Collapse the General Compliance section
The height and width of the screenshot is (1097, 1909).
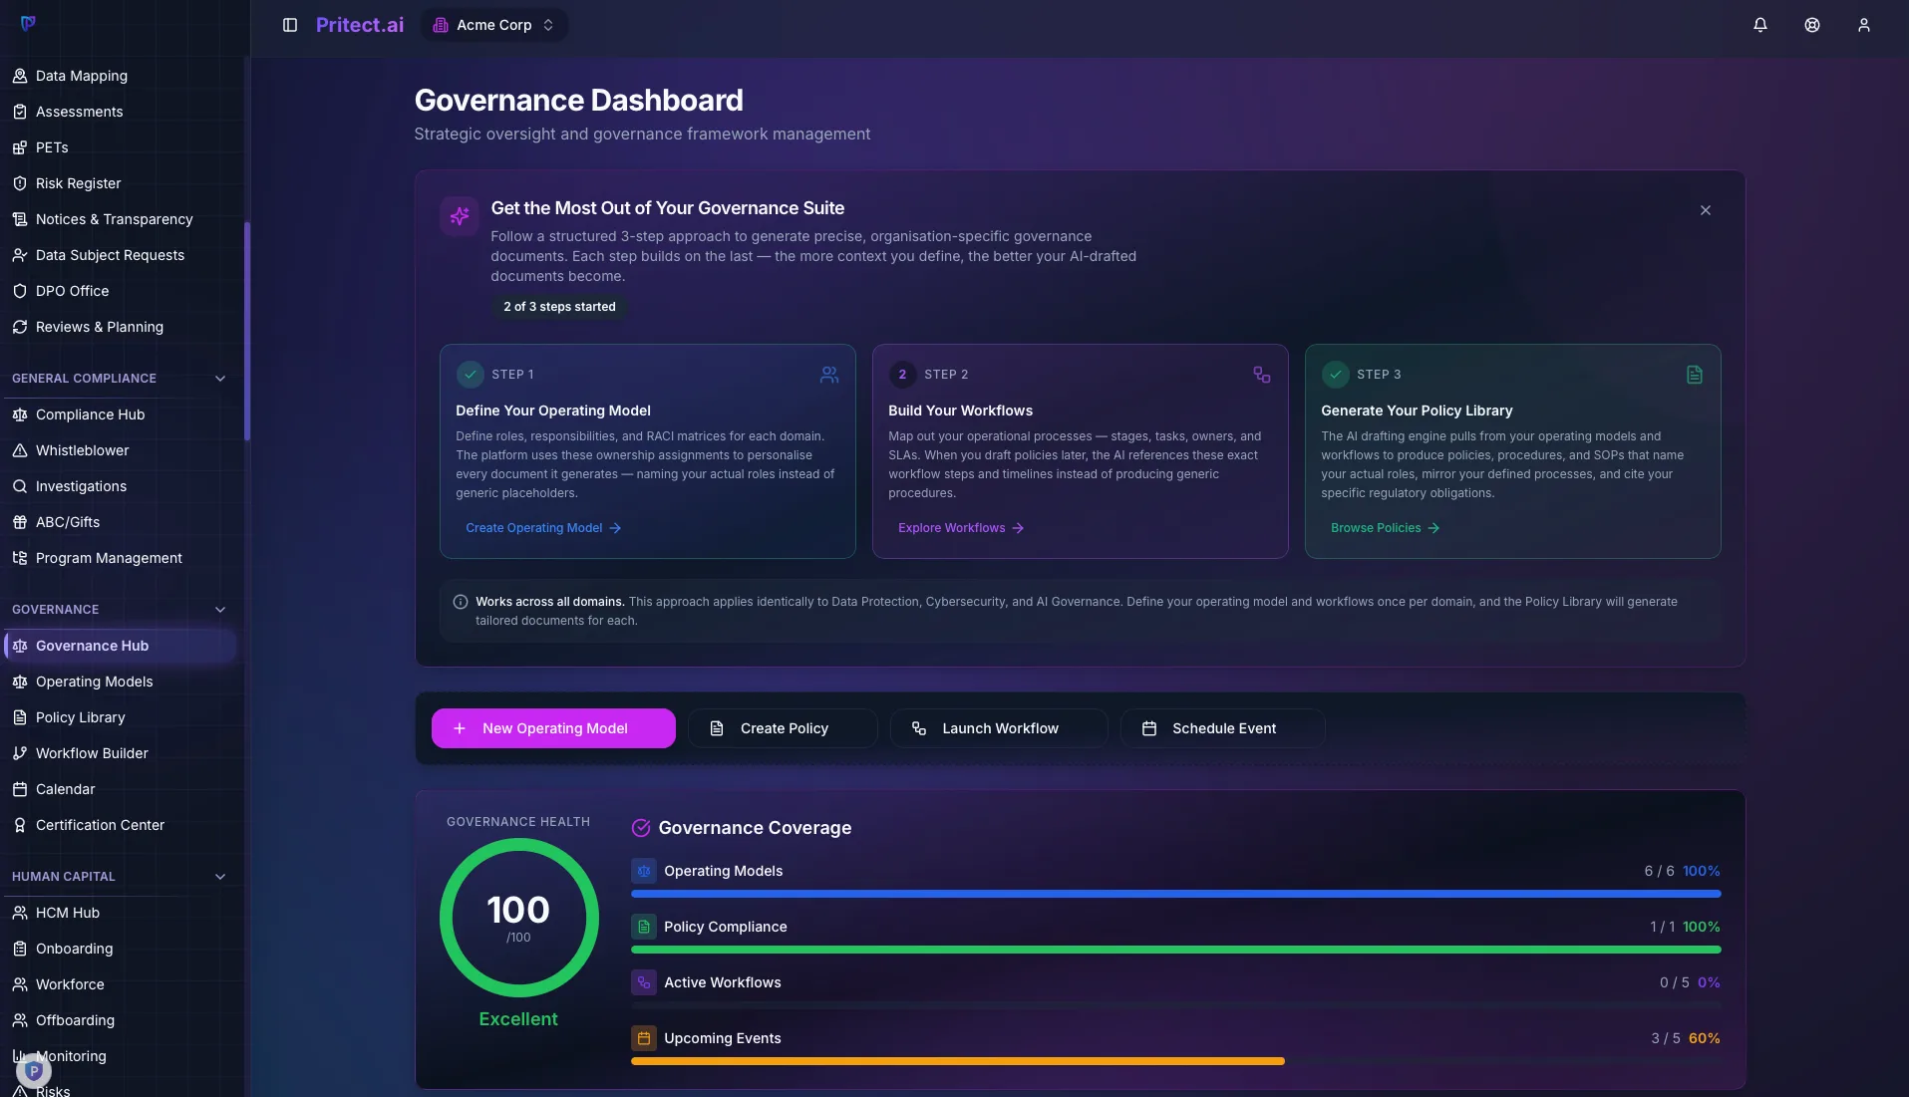[220, 379]
